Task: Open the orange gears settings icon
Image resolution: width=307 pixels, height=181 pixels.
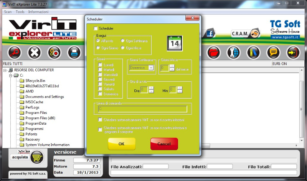Action: [54, 52]
